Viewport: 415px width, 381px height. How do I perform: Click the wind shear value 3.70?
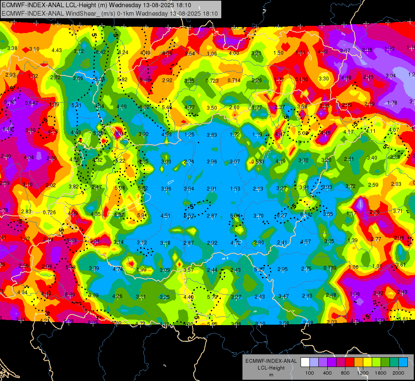click(258, 216)
